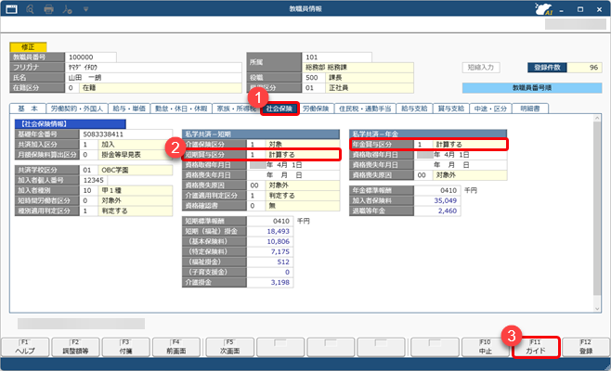Open the 明細書 tab
This screenshot has width=611, height=371.
pos(530,109)
